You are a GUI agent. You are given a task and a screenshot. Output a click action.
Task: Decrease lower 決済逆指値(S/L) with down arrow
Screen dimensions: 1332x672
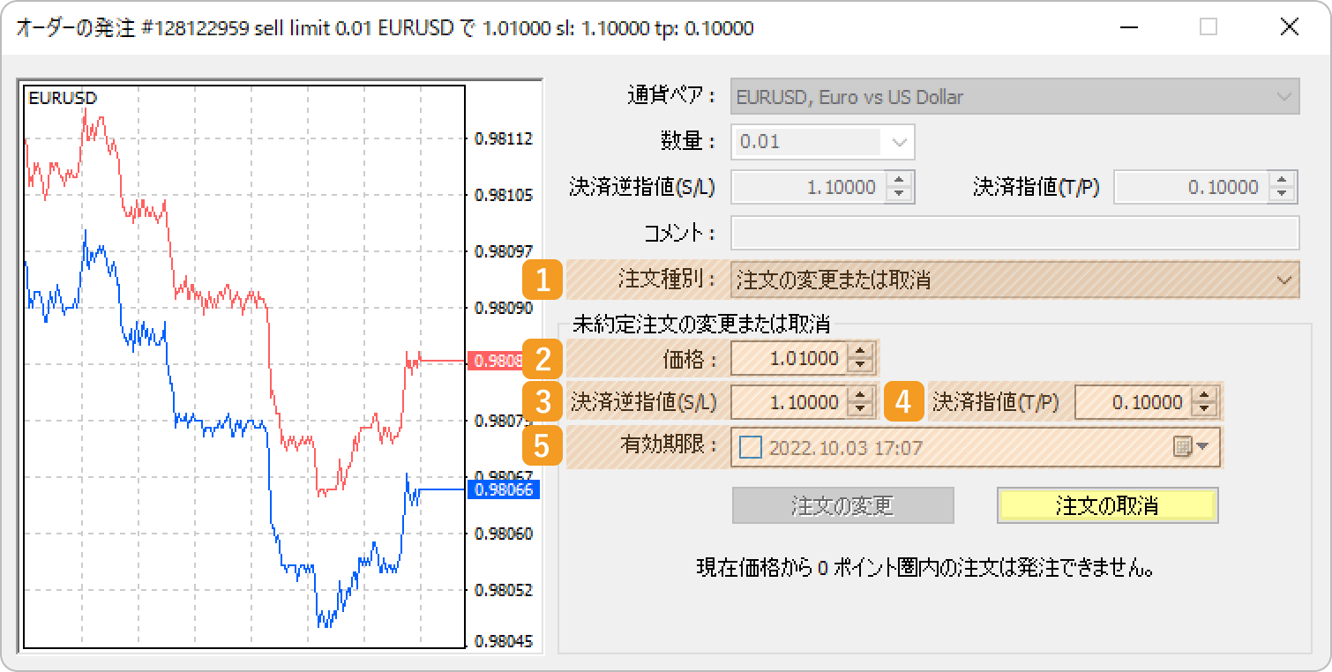point(861,410)
